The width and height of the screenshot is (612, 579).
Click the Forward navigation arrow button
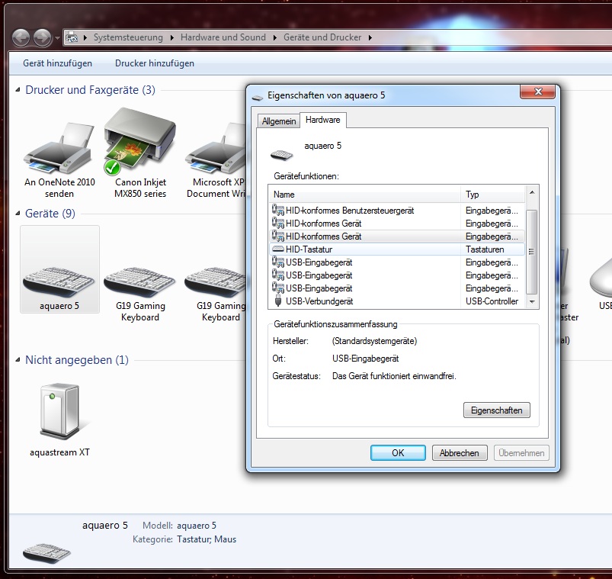click(x=43, y=37)
